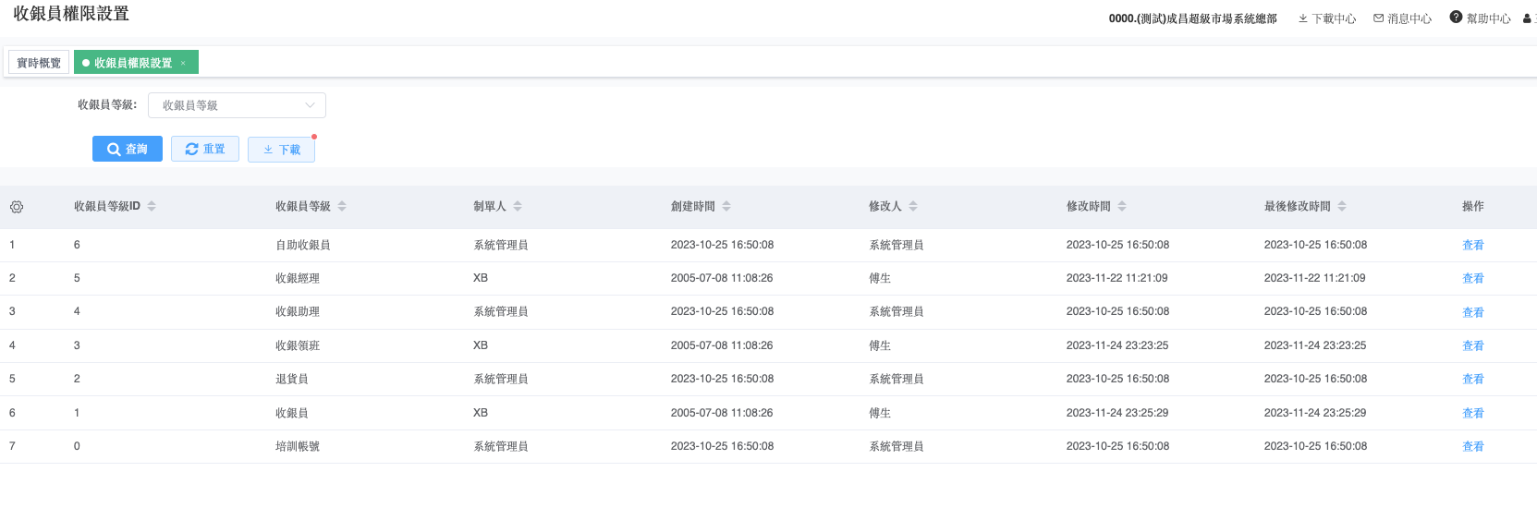Close the 收銀員權限設置 tab
1537x508 pixels.
coord(183,63)
